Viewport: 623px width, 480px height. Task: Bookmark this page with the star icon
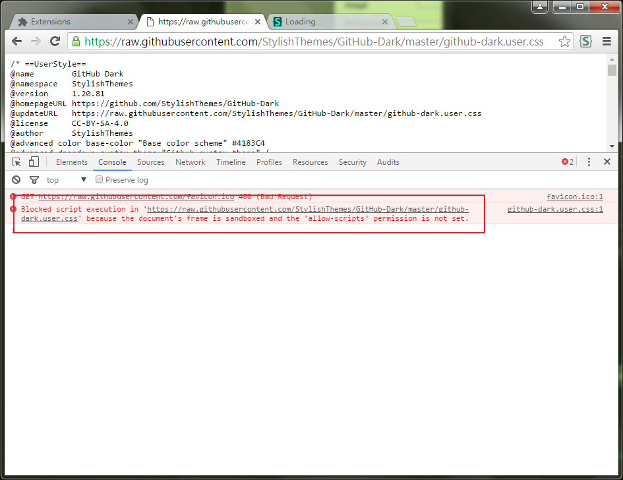[x=564, y=42]
